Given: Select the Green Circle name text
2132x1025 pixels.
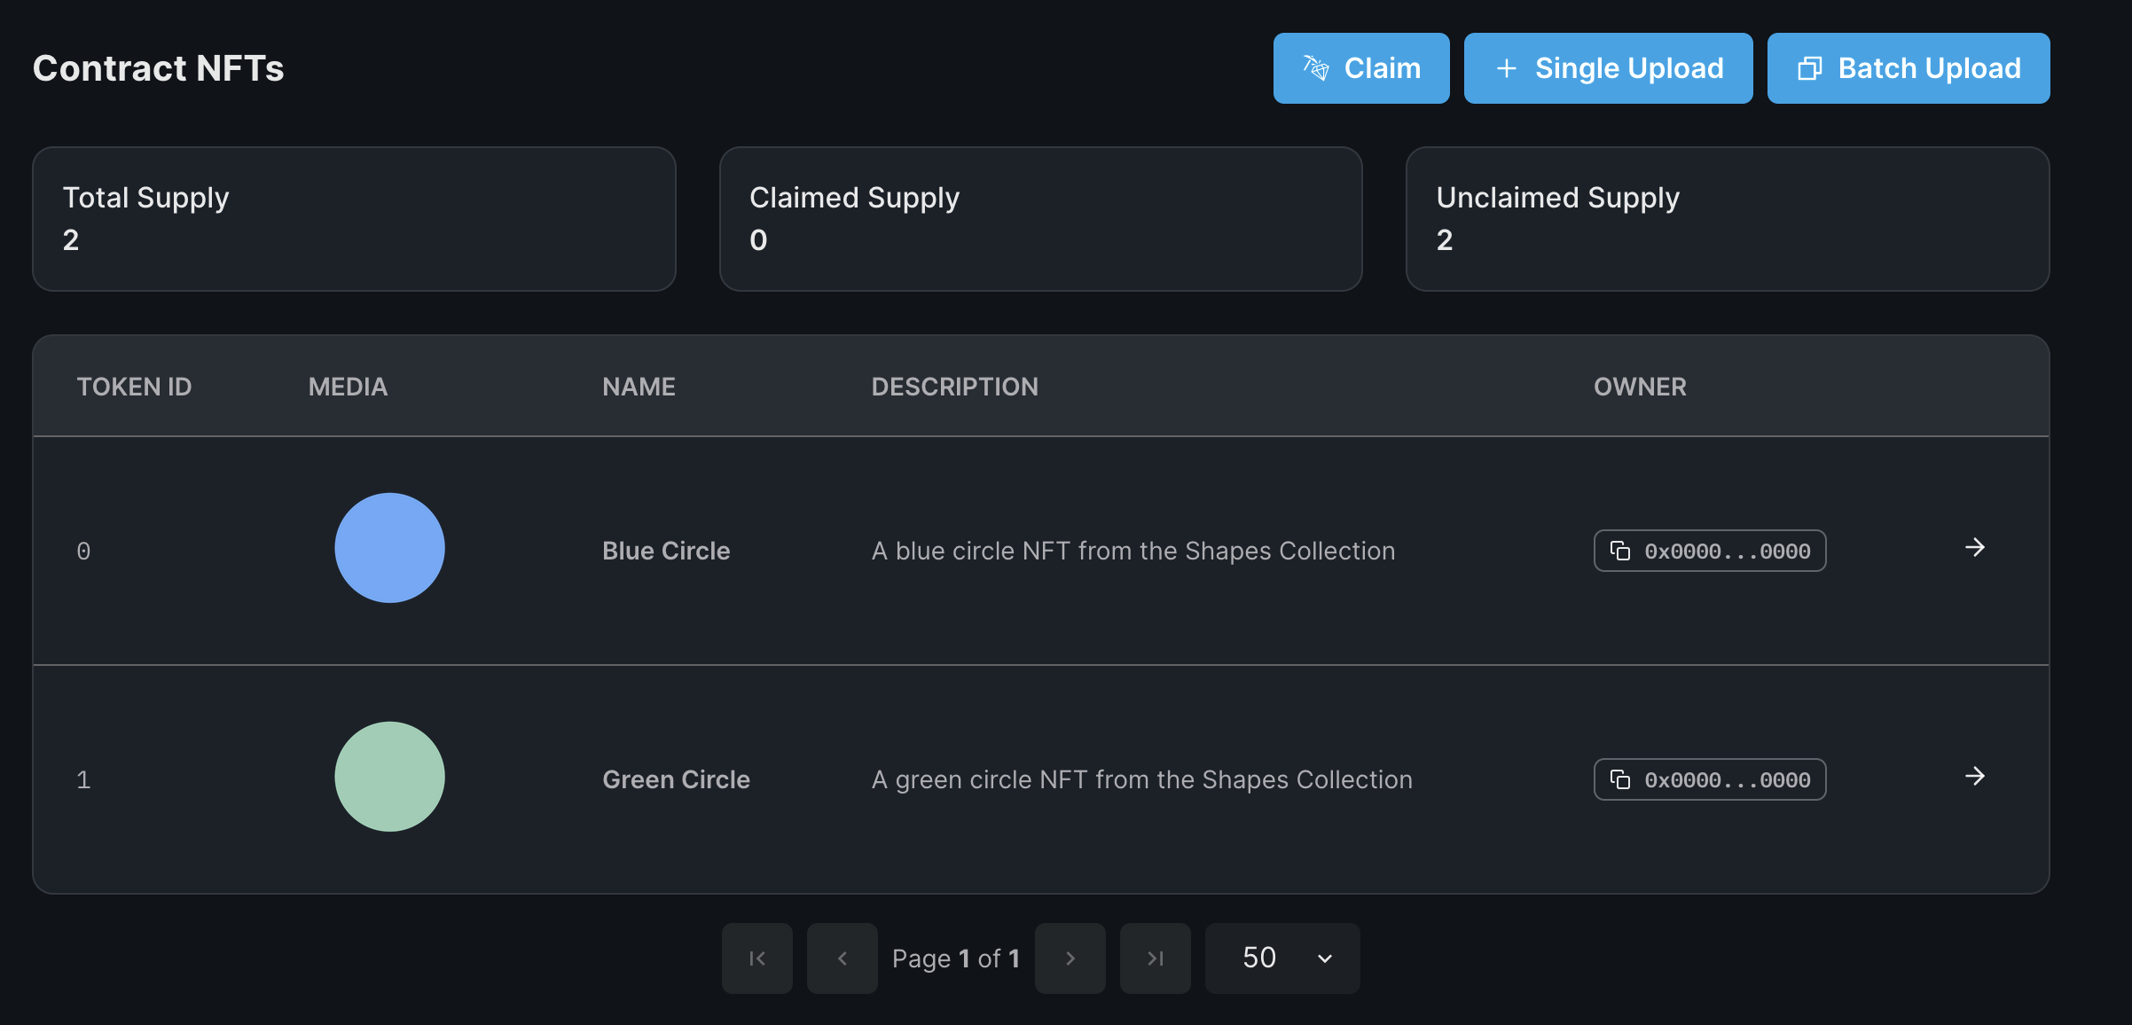Looking at the screenshot, I should click(676, 779).
